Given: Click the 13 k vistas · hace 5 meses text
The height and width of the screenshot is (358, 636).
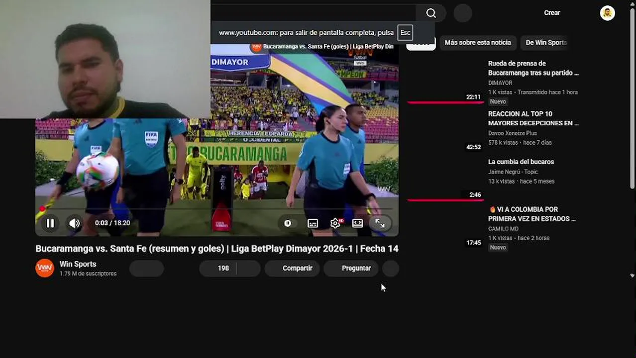Looking at the screenshot, I should (521, 181).
